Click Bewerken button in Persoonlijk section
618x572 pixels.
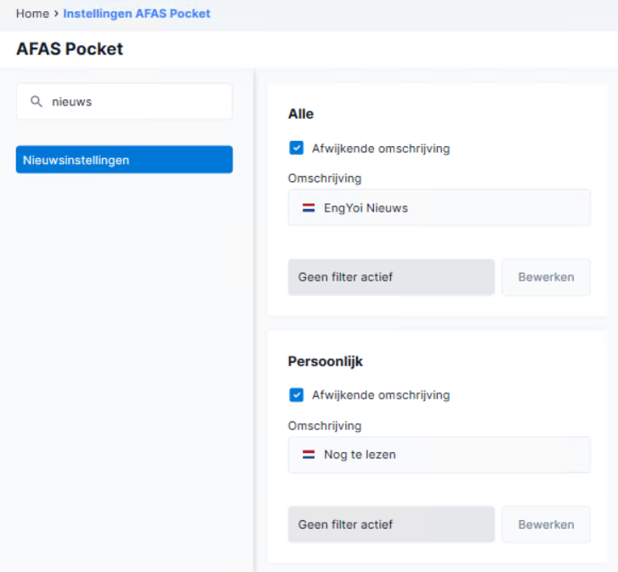pyautogui.click(x=546, y=524)
